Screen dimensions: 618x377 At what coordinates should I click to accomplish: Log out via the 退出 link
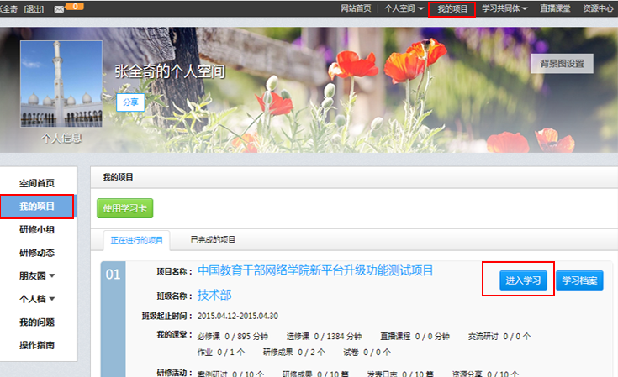click(x=34, y=9)
